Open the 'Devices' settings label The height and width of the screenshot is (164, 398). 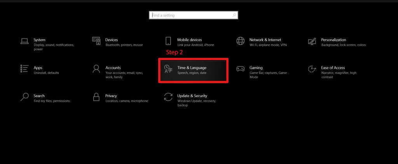coord(112,40)
